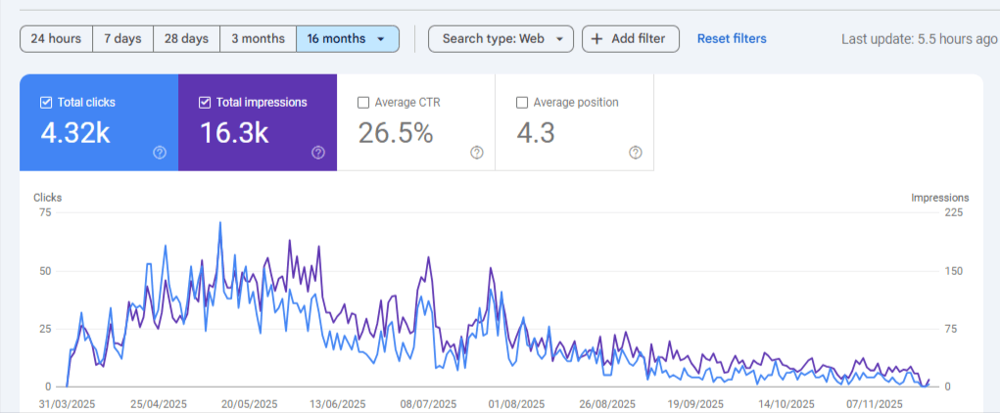
Task: Open help icon for Average position
Action: [x=636, y=153]
